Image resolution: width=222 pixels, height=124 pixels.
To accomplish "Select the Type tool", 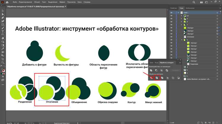I will (x=3, y=32).
